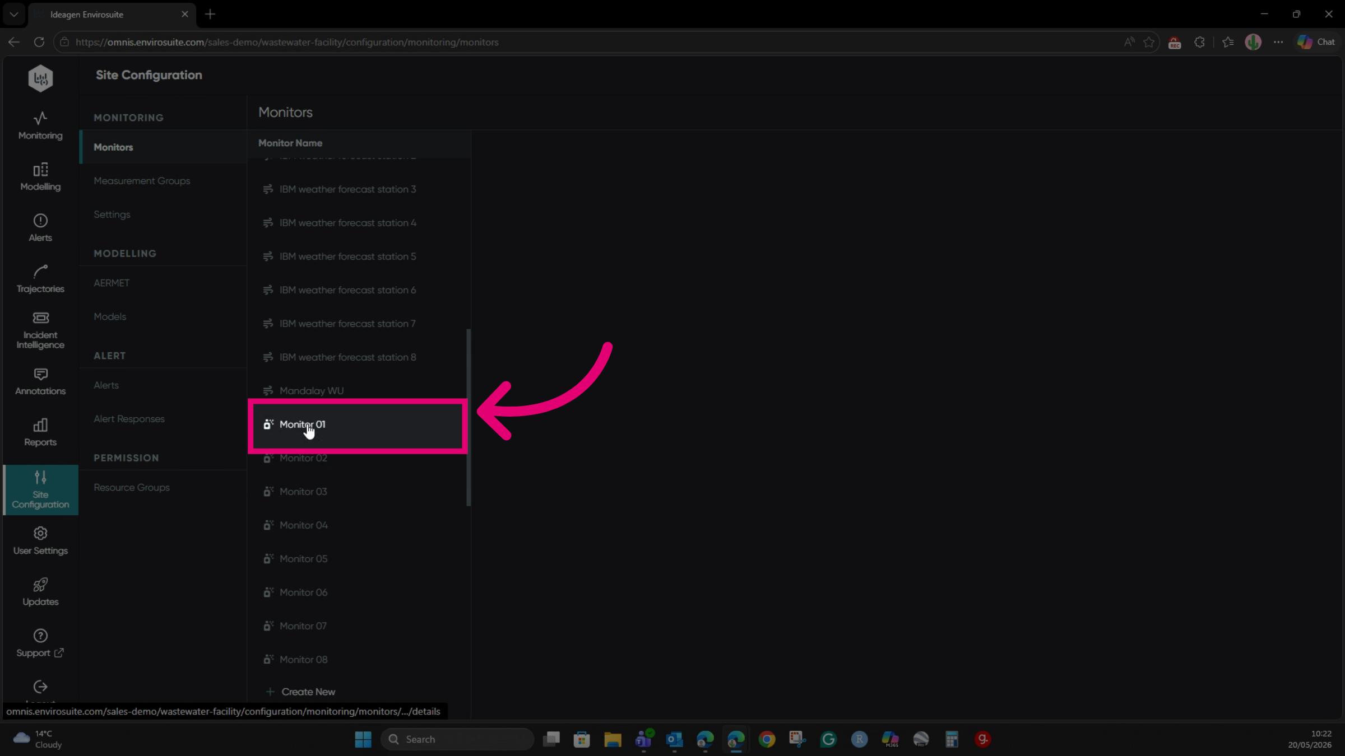This screenshot has height=756, width=1345.
Task: Click the logout icon in the sidebar
Action: click(40, 687)
